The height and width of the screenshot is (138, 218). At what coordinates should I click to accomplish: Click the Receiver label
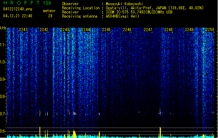click(70, 12)
